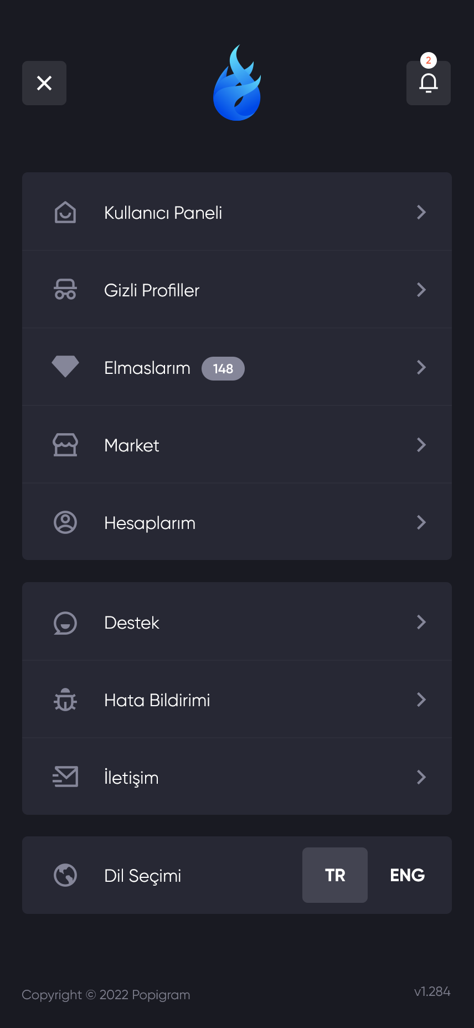This screenshot has height=1028, width=474.
Task: Click the 148 diamonds count badge
Action: pyautogui.click(x=223, y=369)
